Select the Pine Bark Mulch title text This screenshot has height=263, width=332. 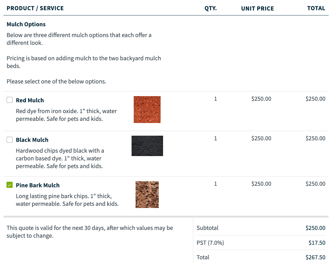pyautogui.click(x=38, y=185)
